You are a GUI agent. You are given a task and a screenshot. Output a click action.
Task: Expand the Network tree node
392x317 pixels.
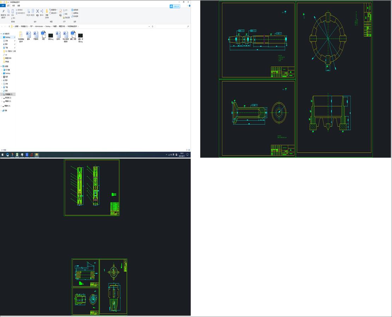(1, 110)
